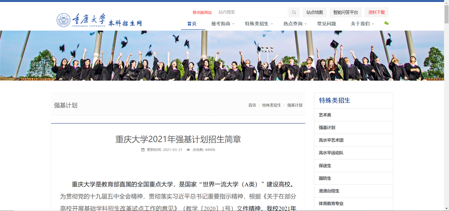The width and height of the screenshot is (449, 211).
Task: Click the scrollbar down arrow
Action: click(x=446, y=209)
